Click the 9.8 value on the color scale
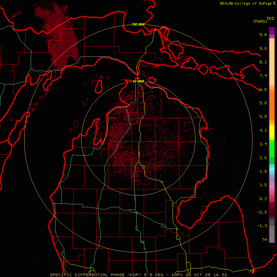Viewport: 277px width, 277px height. tap(263, 34)
